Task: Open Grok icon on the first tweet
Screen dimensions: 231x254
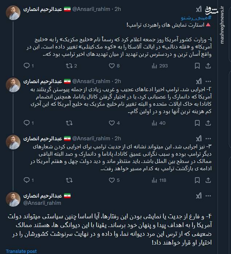Action: pos(199,9)
